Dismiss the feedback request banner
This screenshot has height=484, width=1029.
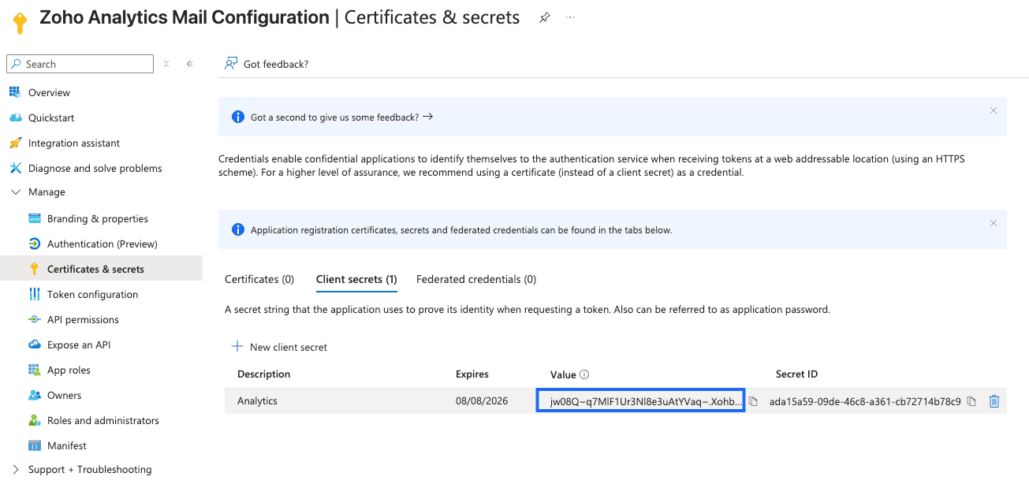[994, 110]
